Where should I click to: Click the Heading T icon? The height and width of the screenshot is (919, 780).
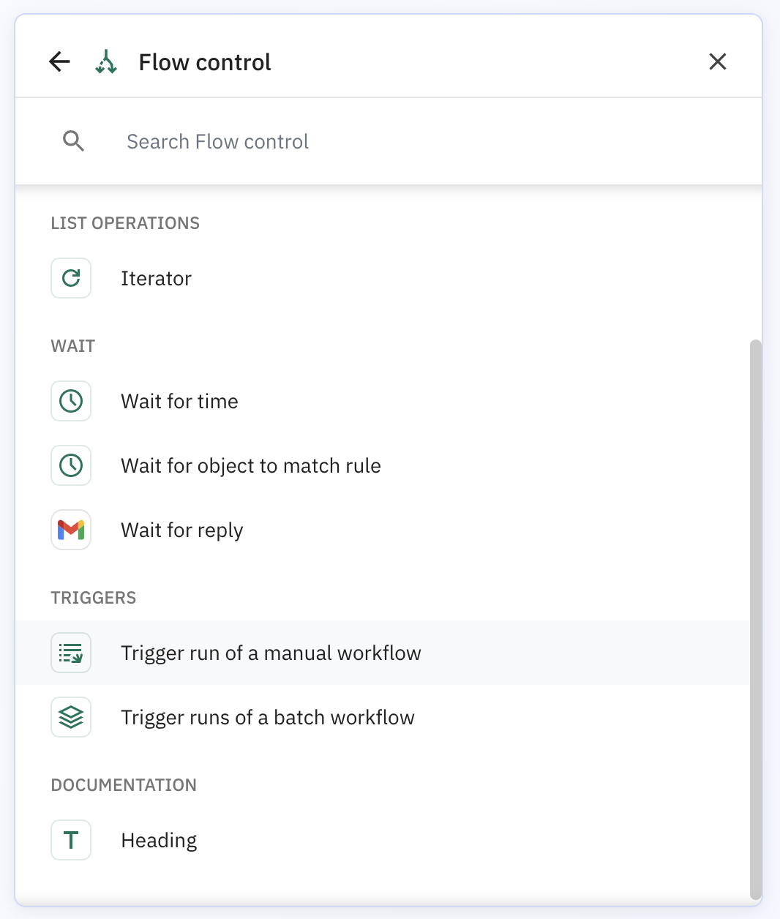[x=71, y=840]
